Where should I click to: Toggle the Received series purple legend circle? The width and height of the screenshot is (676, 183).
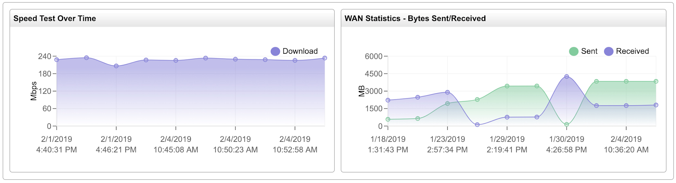point(608,51)
